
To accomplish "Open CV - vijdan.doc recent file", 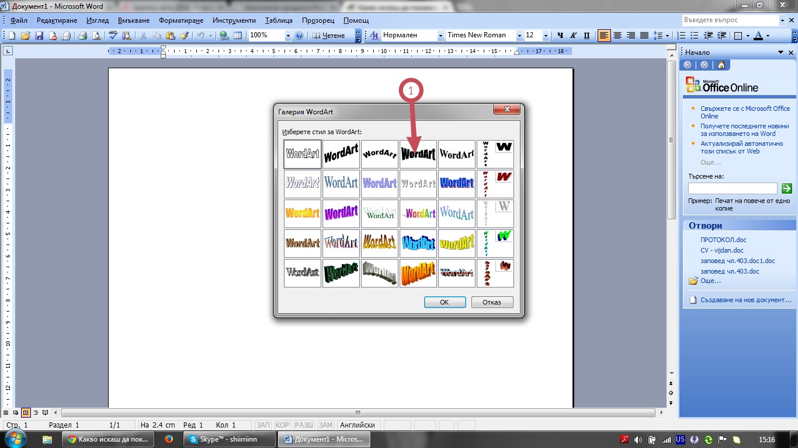I will [x=722, y=250].
